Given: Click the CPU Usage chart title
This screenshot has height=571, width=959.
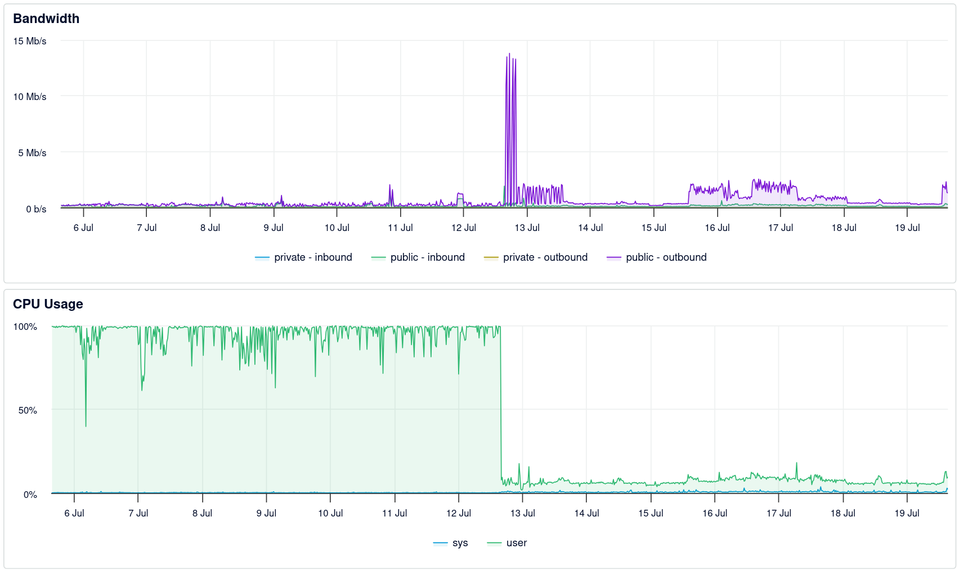Looking at the screenshot, I should [48, 304].
